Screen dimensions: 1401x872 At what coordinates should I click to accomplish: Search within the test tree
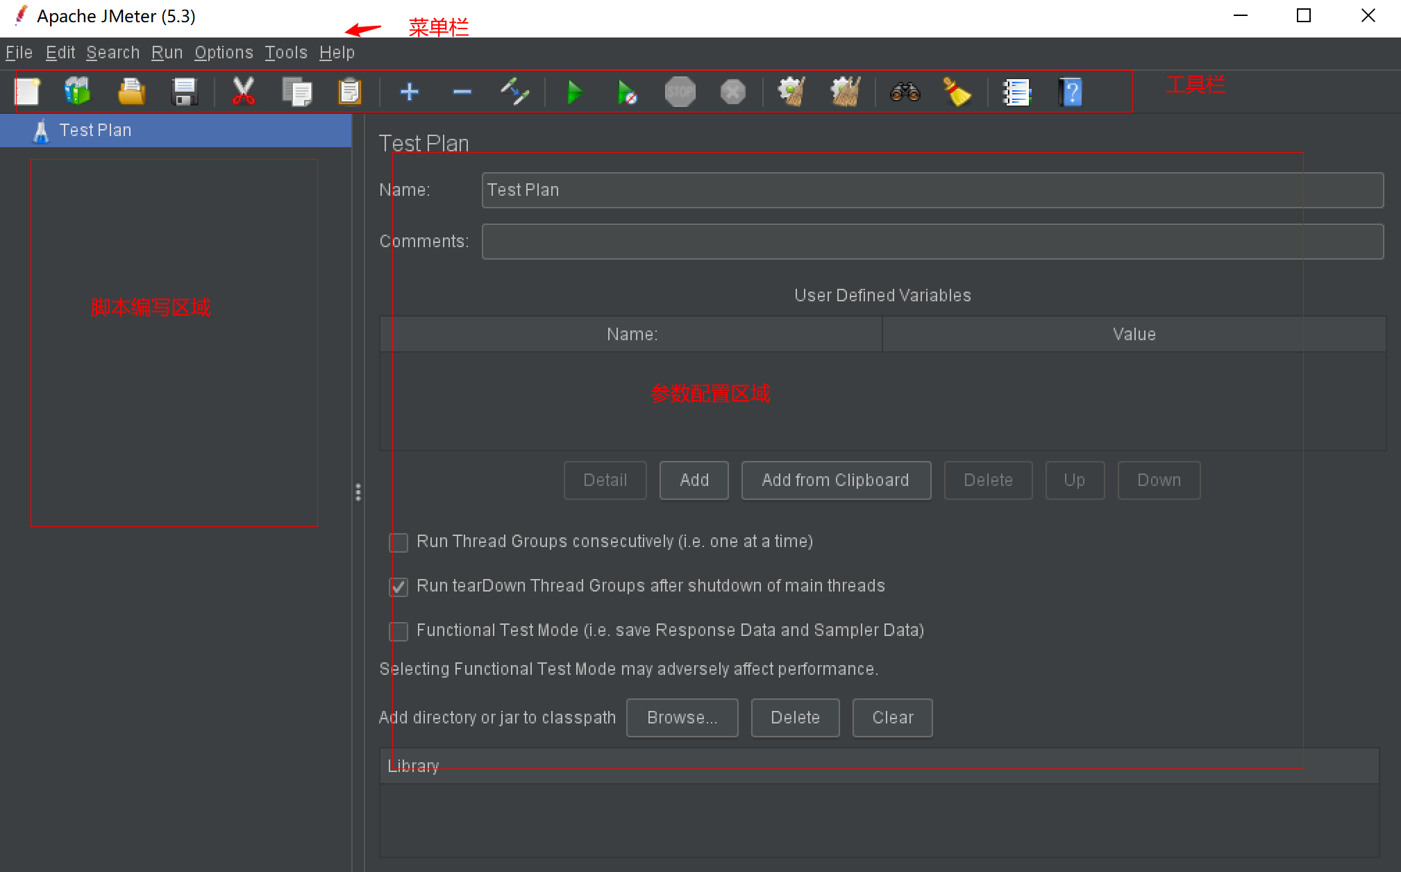904,91
